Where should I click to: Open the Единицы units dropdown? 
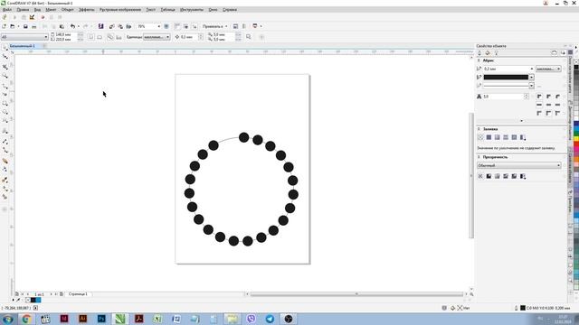157,37
